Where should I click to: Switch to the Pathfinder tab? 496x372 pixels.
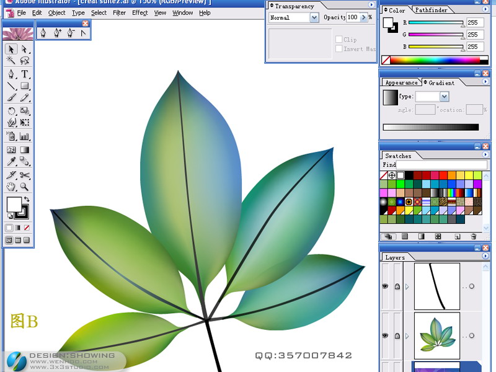pyautogui.click(x=431, y=10)
